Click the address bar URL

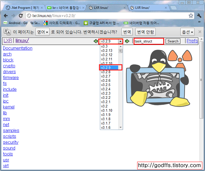[x=54, y=16]
